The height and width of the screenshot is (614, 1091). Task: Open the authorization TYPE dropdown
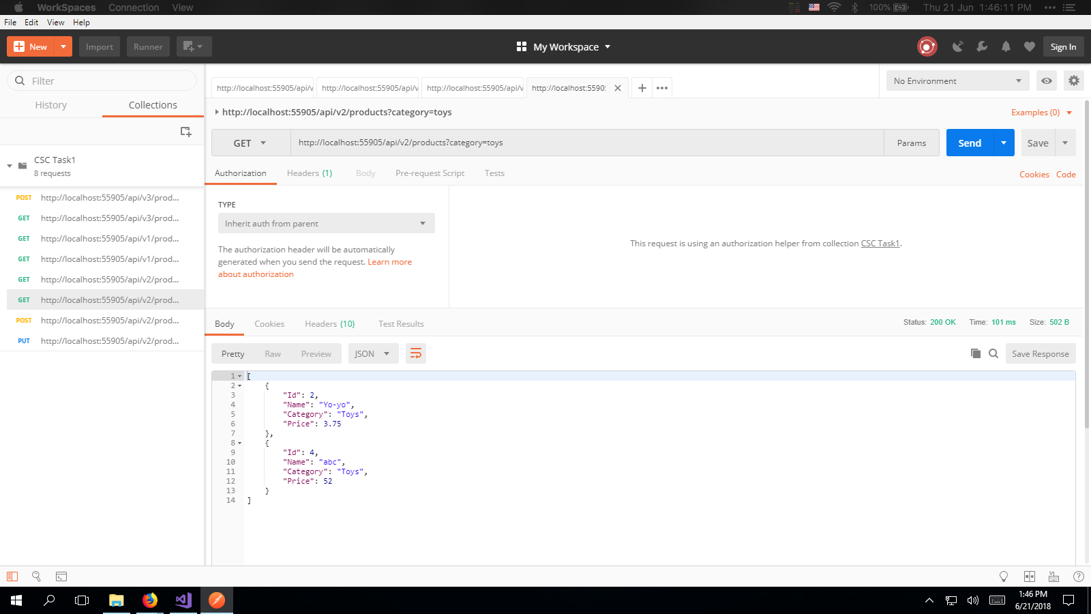[x=326, y=224]
